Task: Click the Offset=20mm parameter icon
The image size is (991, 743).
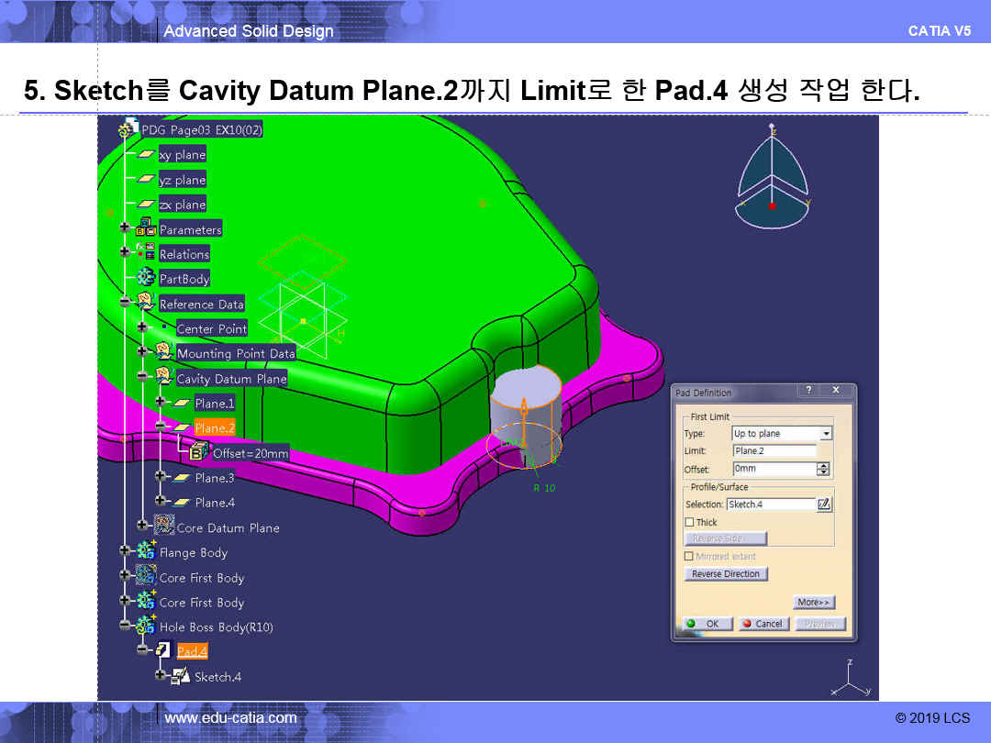Action: [198, 451]
